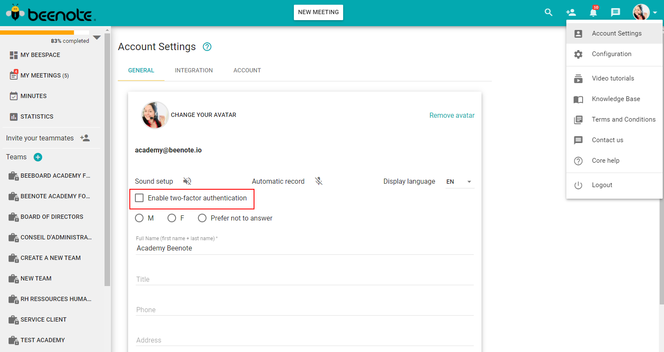Open the chat messages icon
Viewport: 664px width, 352px height.
coord(616,12)
